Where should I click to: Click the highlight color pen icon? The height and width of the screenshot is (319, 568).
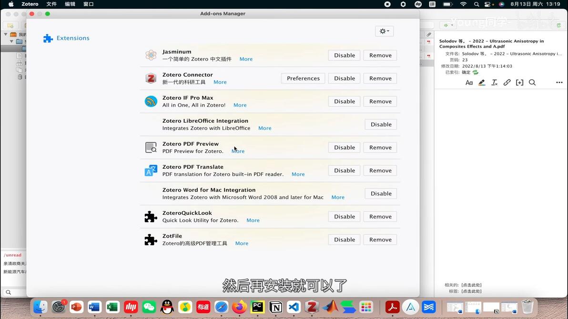[x=481, y=82]
